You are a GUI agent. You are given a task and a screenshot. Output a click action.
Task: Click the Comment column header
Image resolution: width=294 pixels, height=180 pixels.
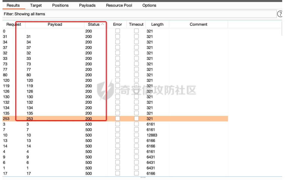tap(198, 24)
